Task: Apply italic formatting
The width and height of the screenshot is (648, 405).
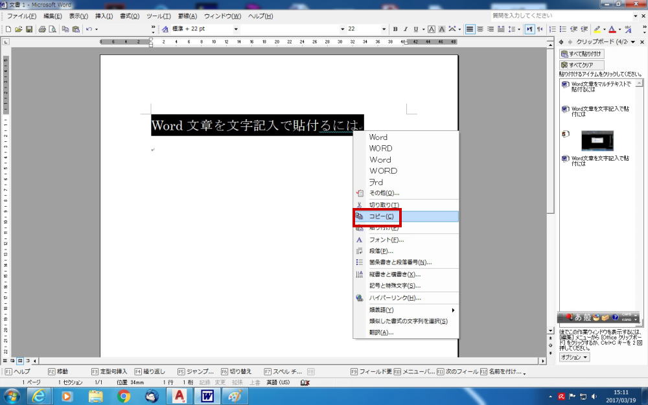Action: [x=406, y=29]
